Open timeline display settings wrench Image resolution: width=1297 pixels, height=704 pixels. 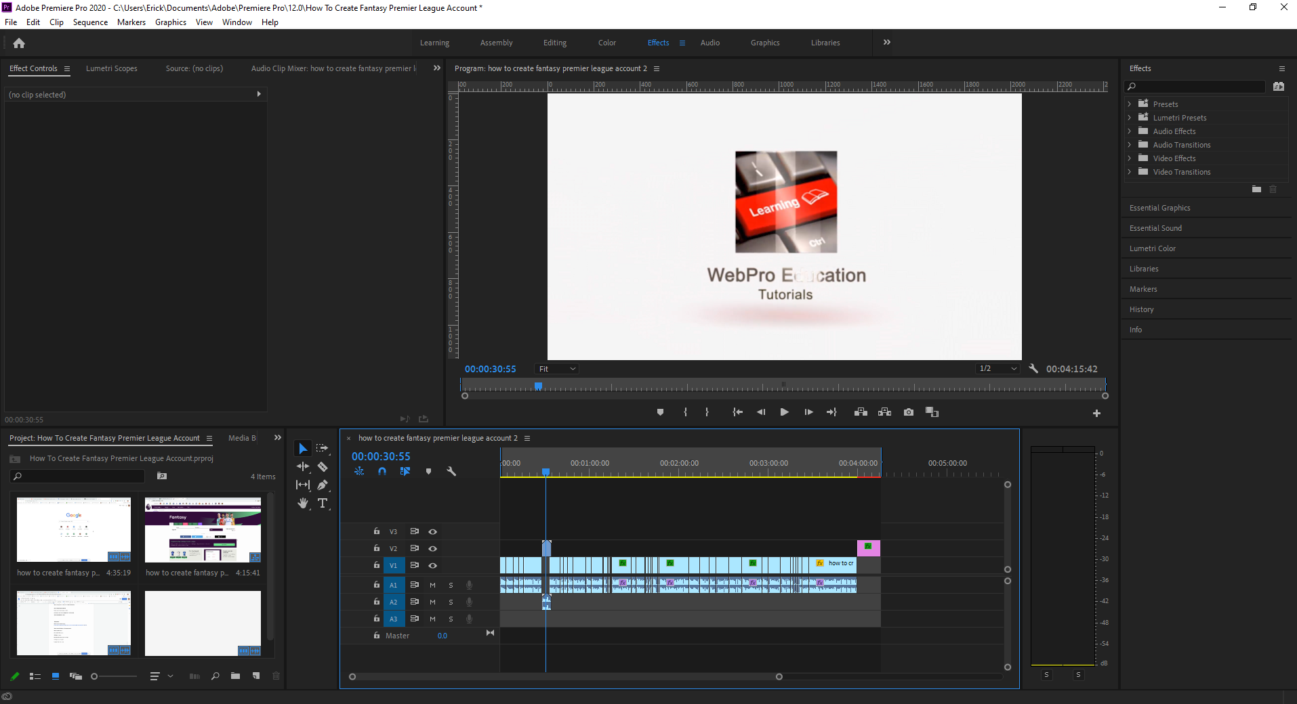click(x=451, y=471)
